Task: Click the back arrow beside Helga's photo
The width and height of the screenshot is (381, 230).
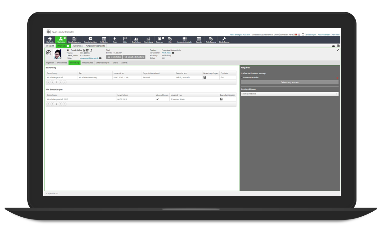Action: (x=49, y=53)
